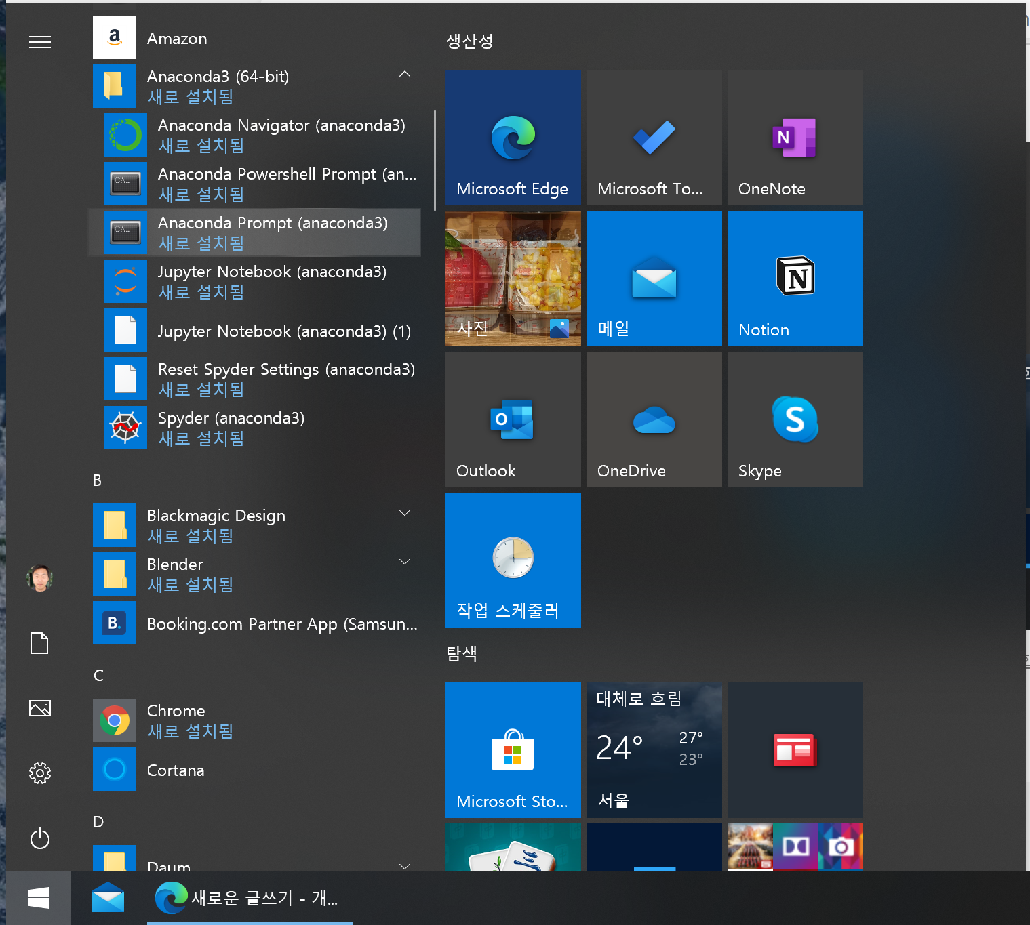1030x925 pixels.
Task: Jump to letter D section header
Action: point(98,822)
